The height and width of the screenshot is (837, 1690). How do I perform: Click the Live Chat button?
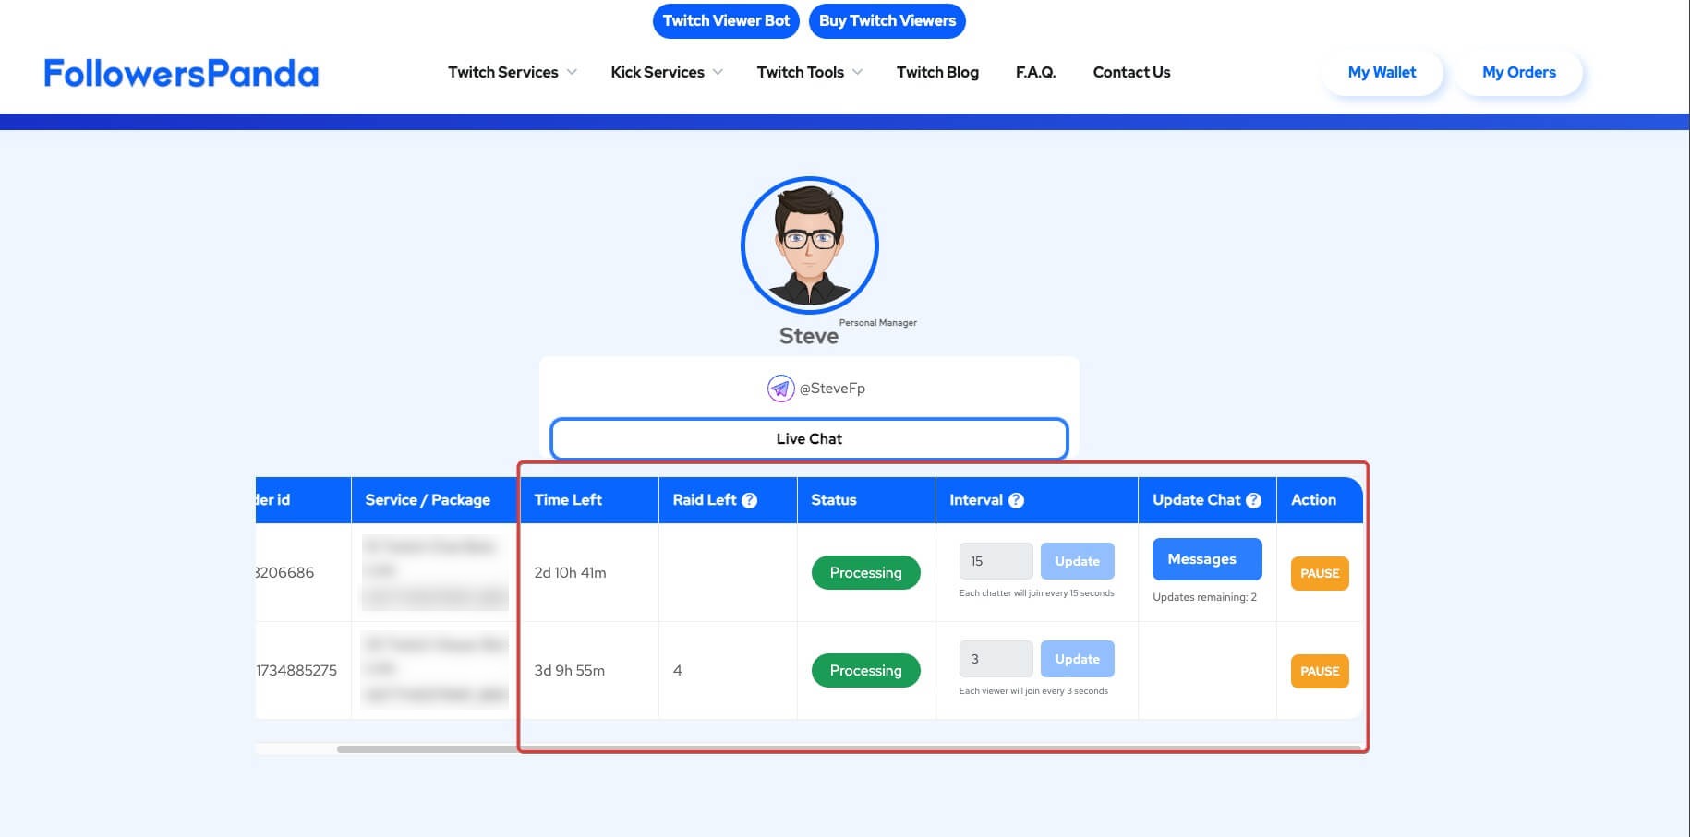(809, 439)
